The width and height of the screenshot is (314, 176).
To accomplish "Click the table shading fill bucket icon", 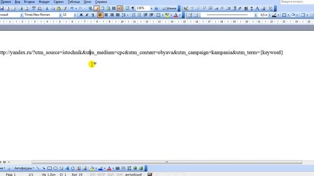I will [293, 15].
